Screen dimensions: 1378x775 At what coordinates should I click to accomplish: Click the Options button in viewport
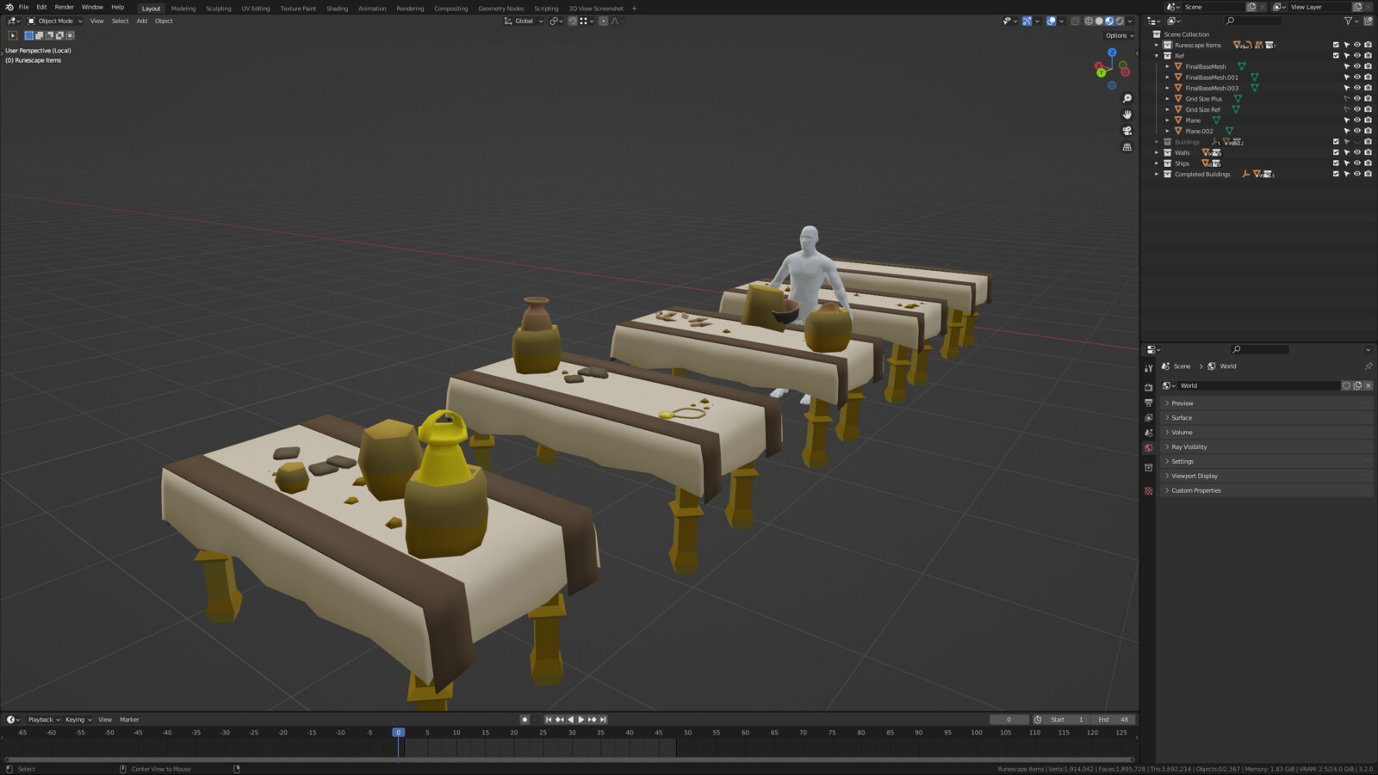[1120, 35]
